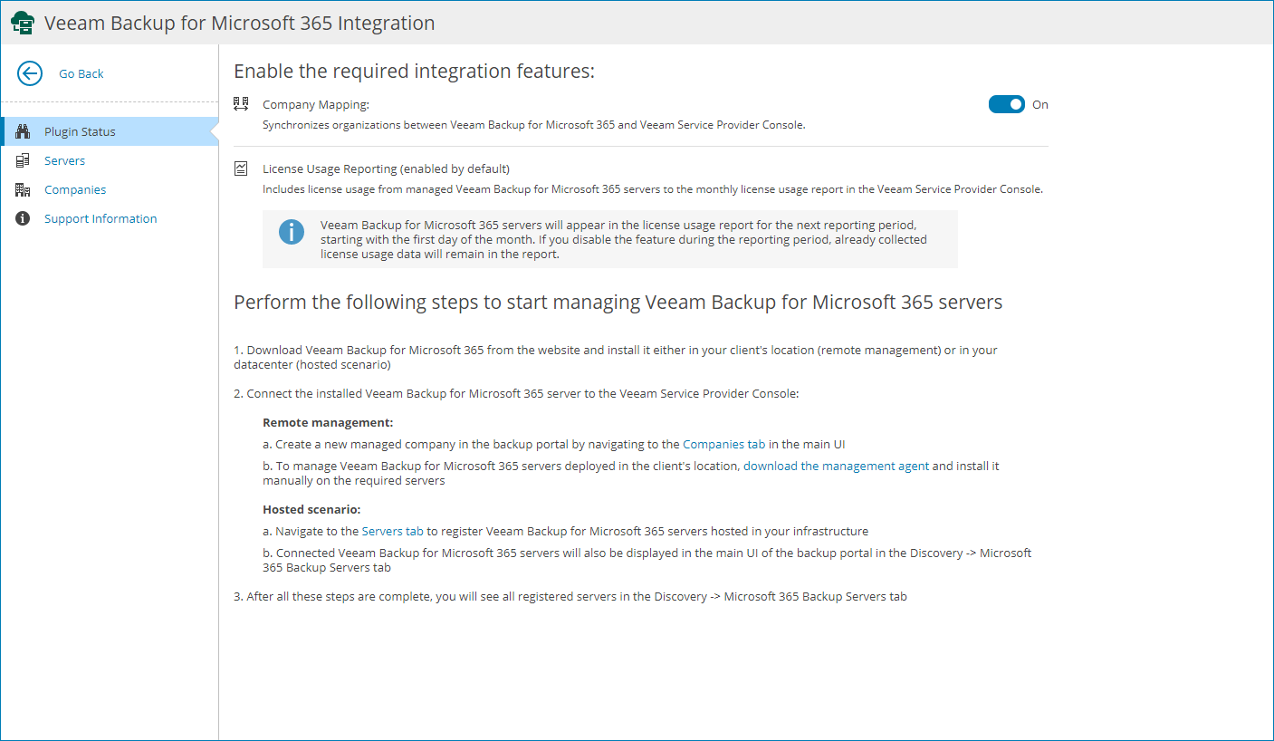This screenshot has width=1274, height=741.
Task: Click the blue info icon in the notice box
Action: (x=292, y=232)
